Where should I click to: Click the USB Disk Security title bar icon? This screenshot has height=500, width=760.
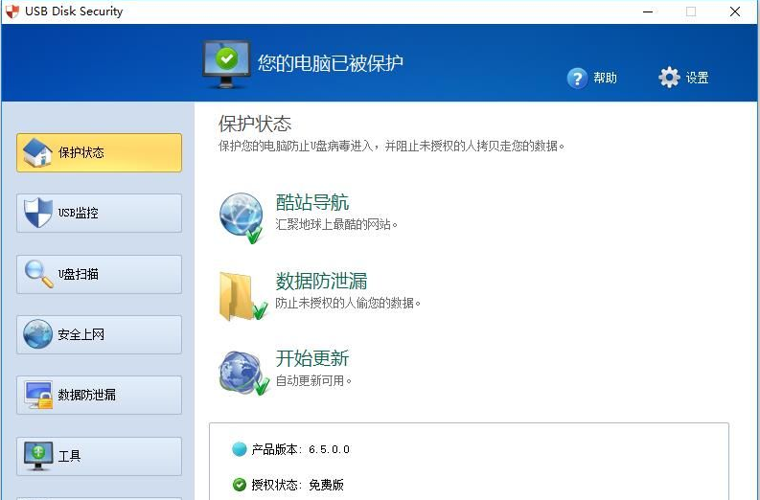12,11
